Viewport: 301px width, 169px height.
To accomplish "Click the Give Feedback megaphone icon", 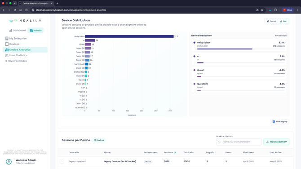I will (x=6, y=61).
